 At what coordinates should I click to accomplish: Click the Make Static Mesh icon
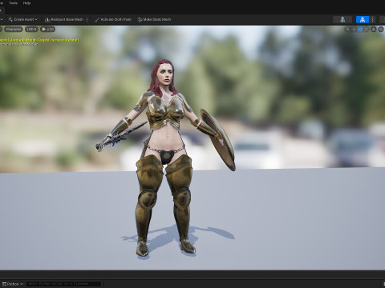(140, 19)
